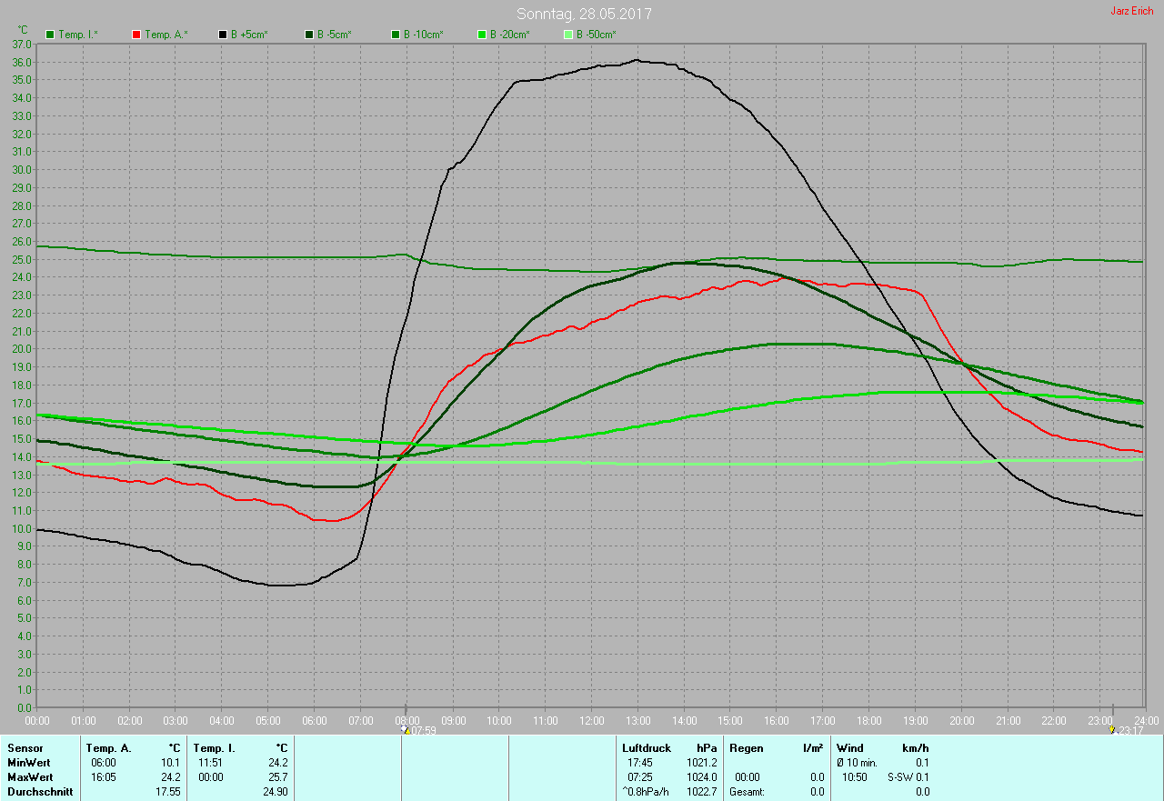Click the red Temp. A. legend swatch
The image size is (1164, 801).
[137, 35]
